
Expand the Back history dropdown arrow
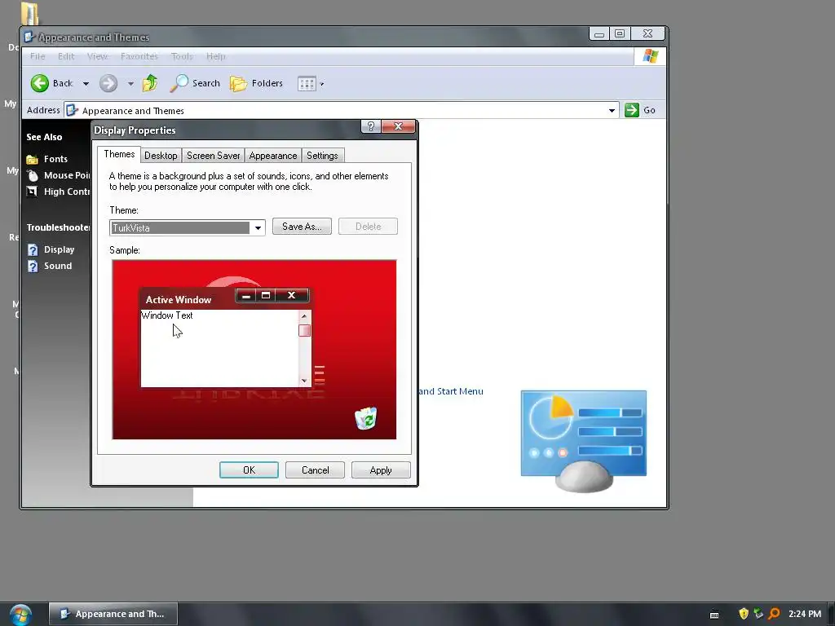tap(86, 84)
